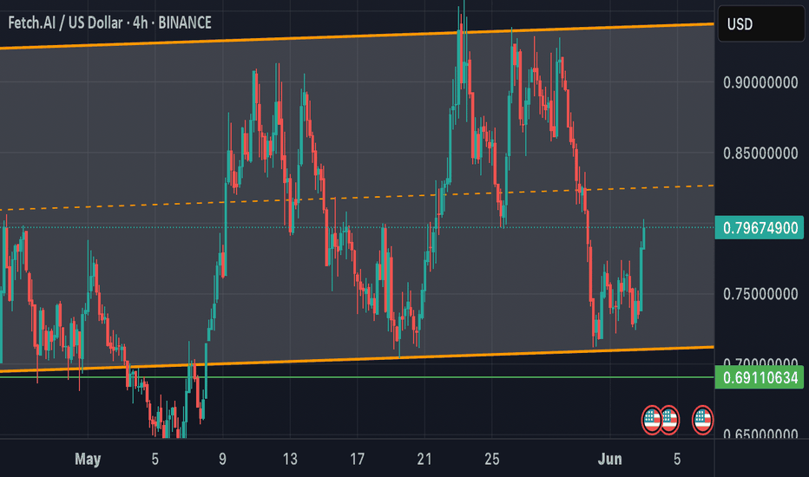Select the green price label 0.69110634
This screenshot has height=477, width=809.
coord(759,377)
